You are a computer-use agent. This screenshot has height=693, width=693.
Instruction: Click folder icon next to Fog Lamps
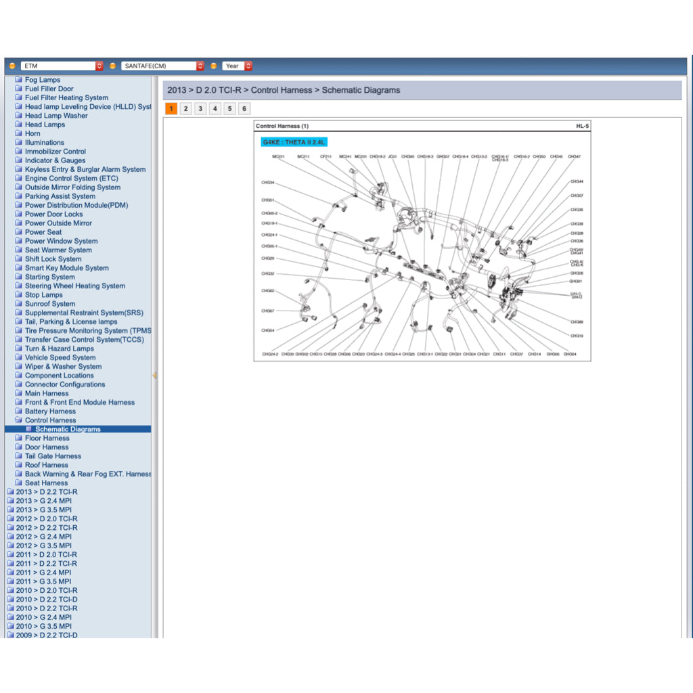(19, 80)
